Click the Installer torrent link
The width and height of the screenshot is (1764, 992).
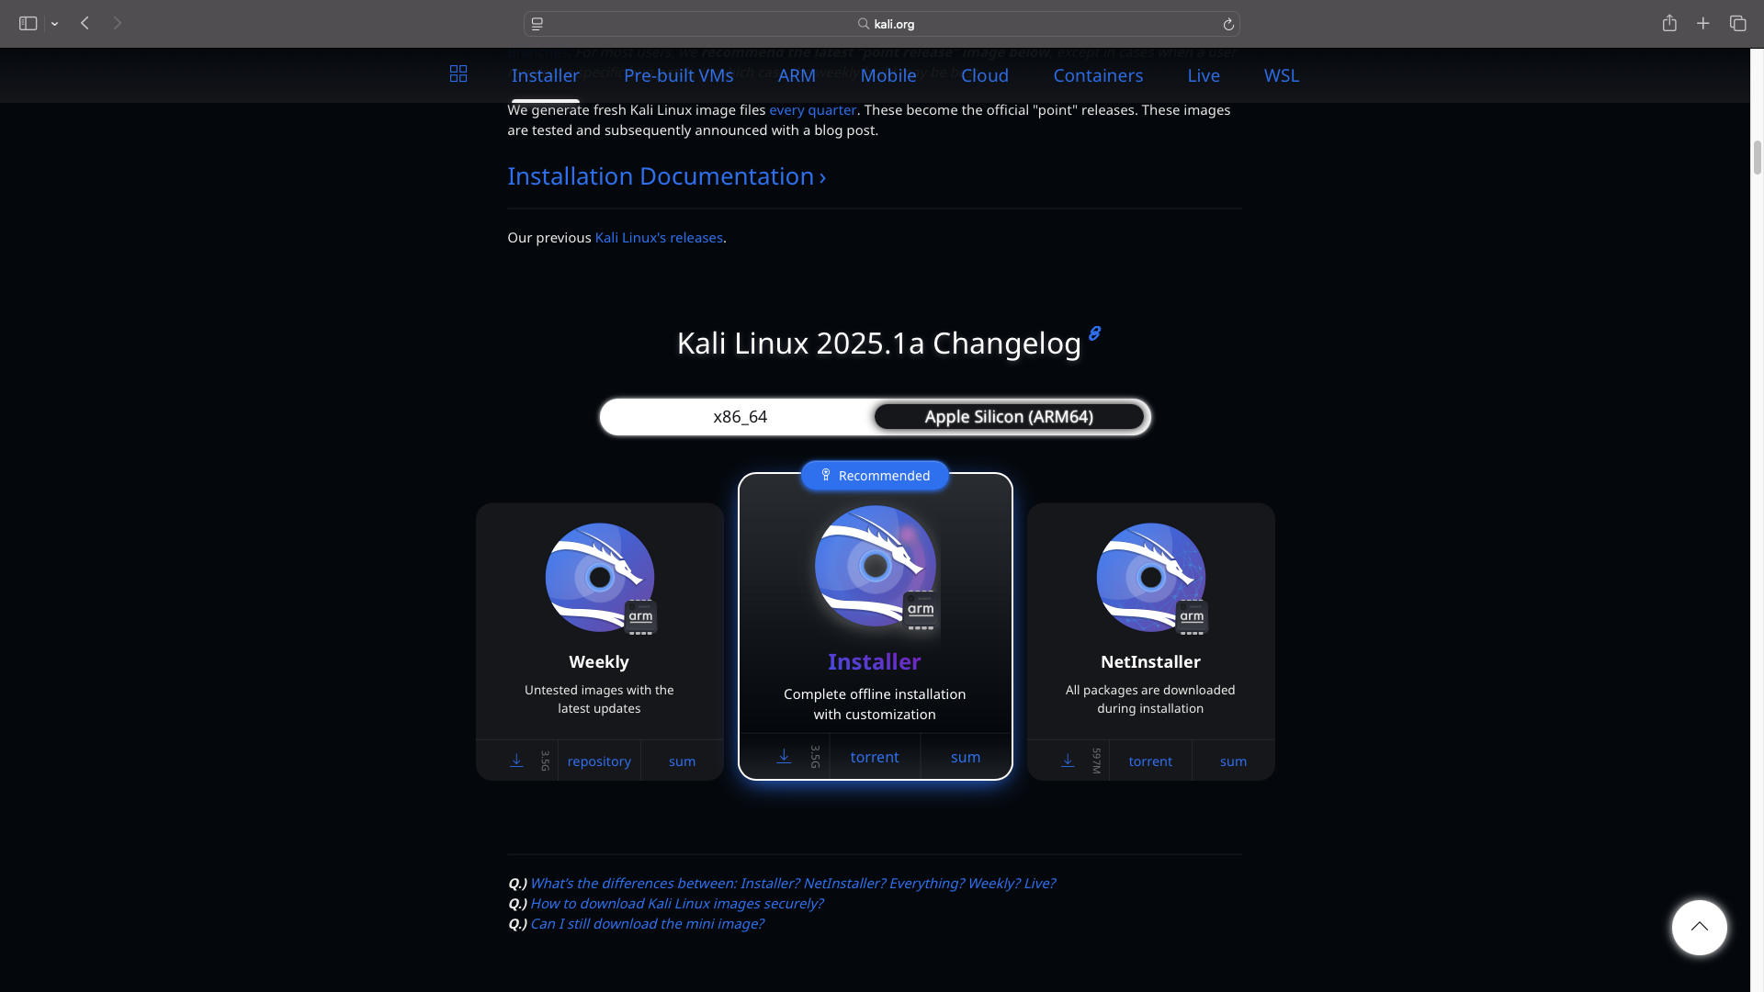874,757
